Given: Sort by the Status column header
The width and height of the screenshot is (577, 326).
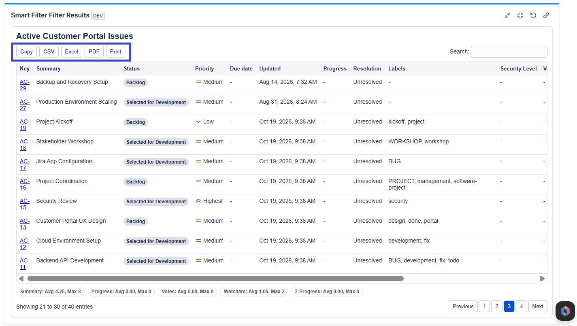Looking at the screenshot, I should tap(132, 69).
